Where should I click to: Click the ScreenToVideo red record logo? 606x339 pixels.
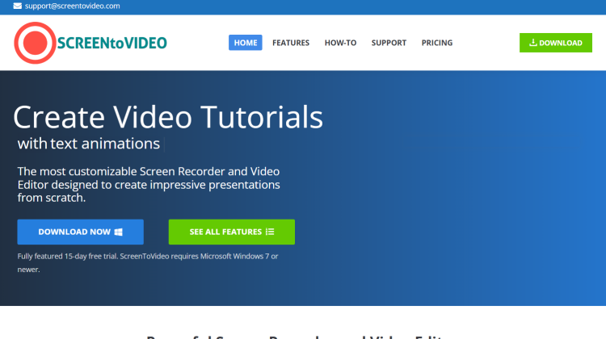pyautogui.click(x=35, y=43)
